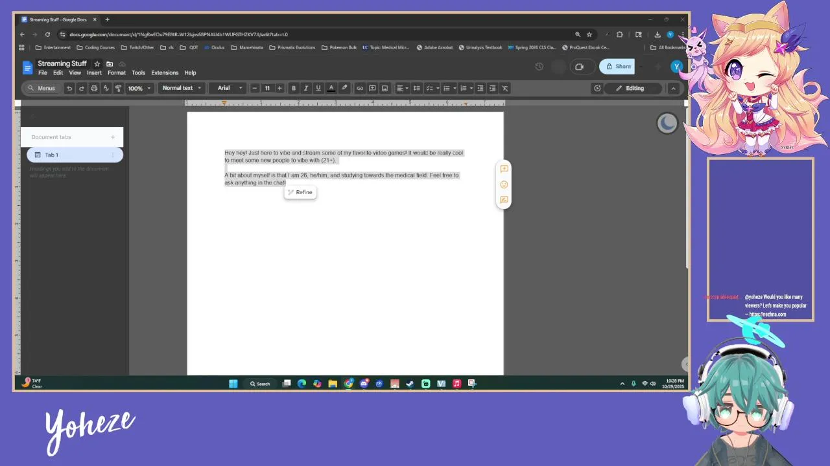Add a new document tab with plus
This screenshot has width=830, height=466.
click(x=112, y=137)
